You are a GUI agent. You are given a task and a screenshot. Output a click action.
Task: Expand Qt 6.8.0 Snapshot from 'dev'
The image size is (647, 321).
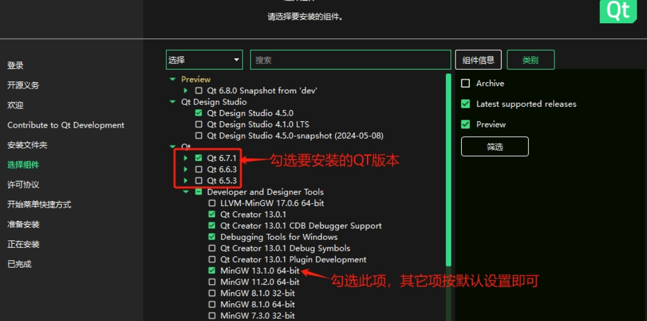[x=186, y=90]
